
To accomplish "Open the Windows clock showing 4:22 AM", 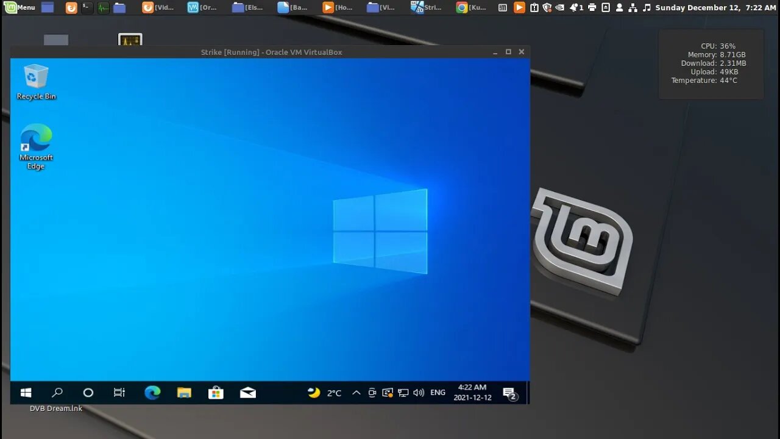I will (x=472, y=393).
